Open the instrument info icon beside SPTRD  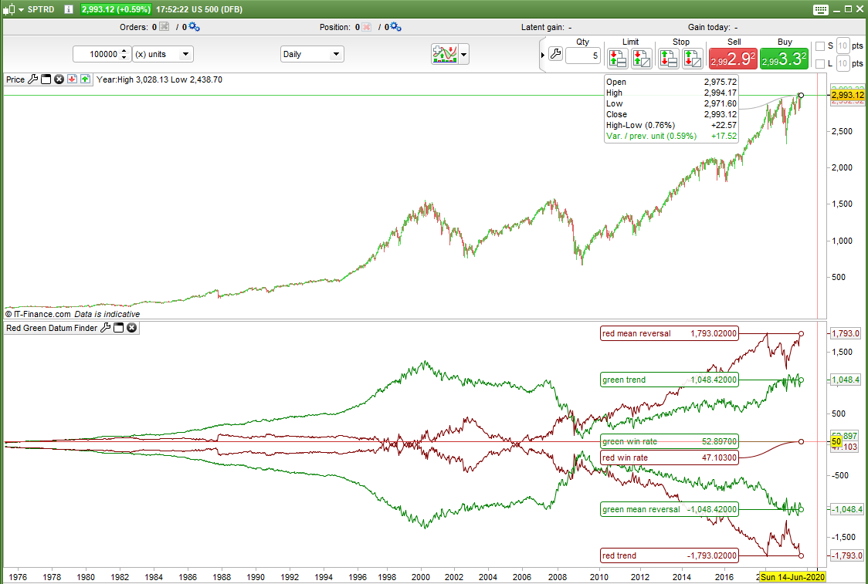[x=69, y=9]
